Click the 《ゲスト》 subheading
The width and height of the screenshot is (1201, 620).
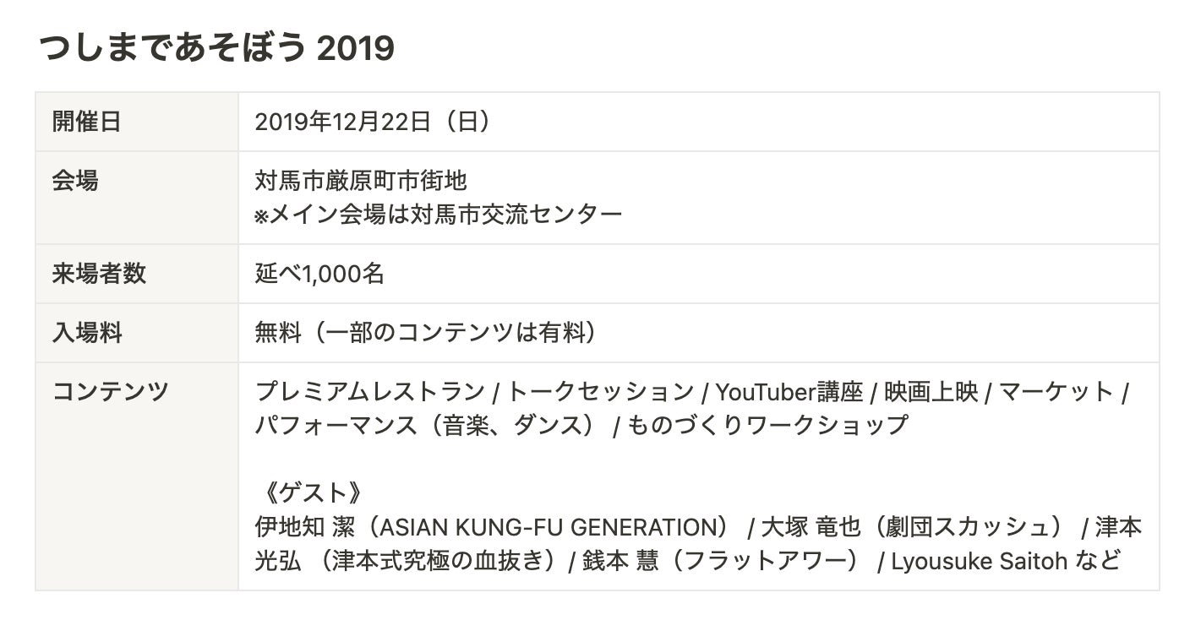pos(302,492)
